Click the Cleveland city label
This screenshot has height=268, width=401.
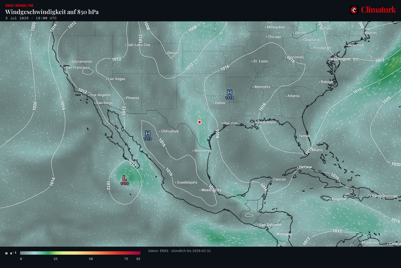[x=311, y=40]
